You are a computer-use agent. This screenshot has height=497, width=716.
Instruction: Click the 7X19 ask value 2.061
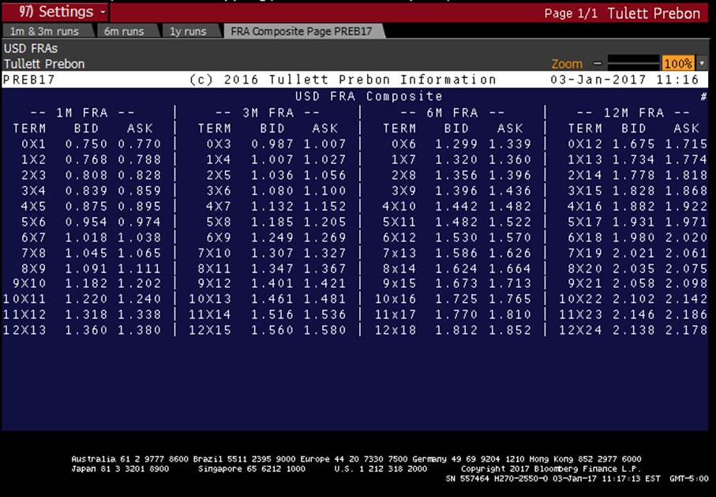click(686, 252)
